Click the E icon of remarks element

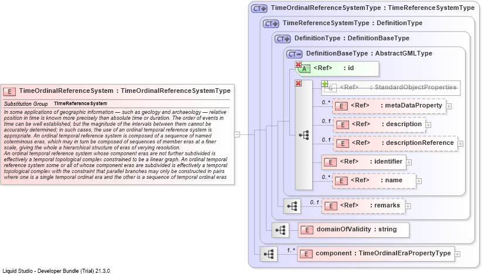(331, 206)
